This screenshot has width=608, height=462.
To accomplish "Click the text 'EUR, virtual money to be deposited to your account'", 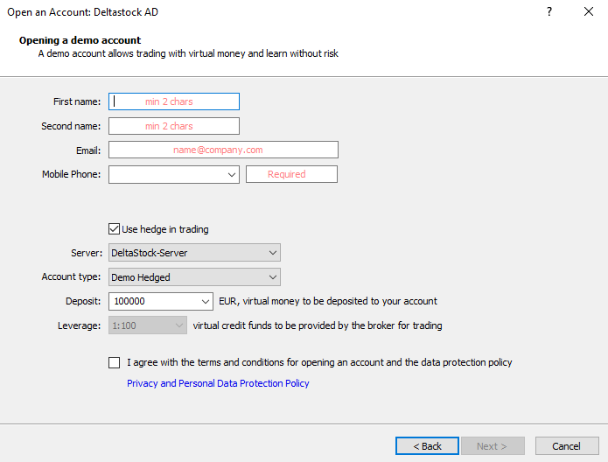I will (328, 301).
